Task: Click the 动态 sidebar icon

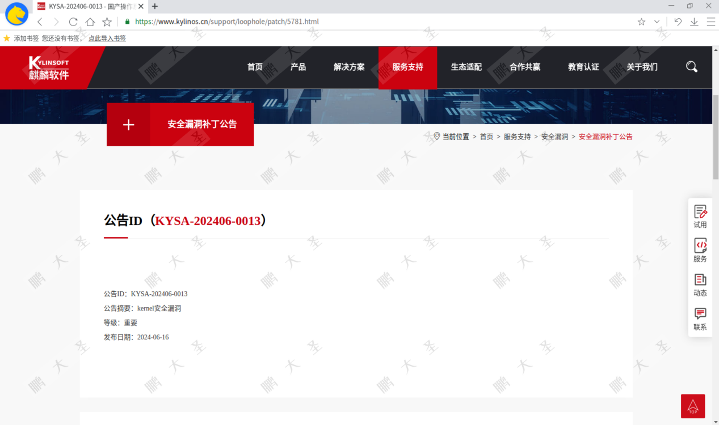Action: (x=700, y=284)
